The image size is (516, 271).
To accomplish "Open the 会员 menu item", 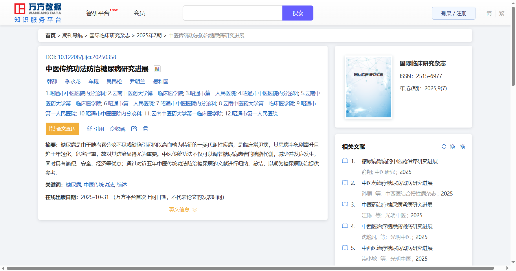I will click(139, 13).
